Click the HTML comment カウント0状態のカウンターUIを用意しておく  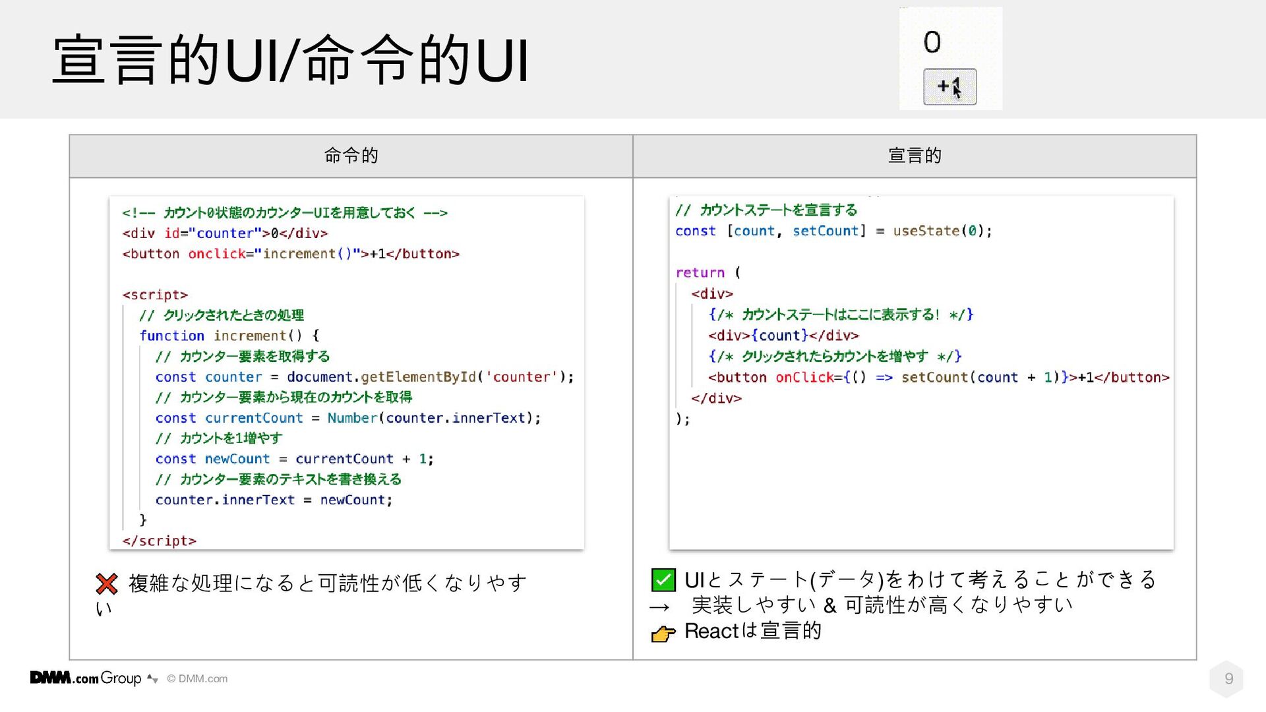point(285,213)
